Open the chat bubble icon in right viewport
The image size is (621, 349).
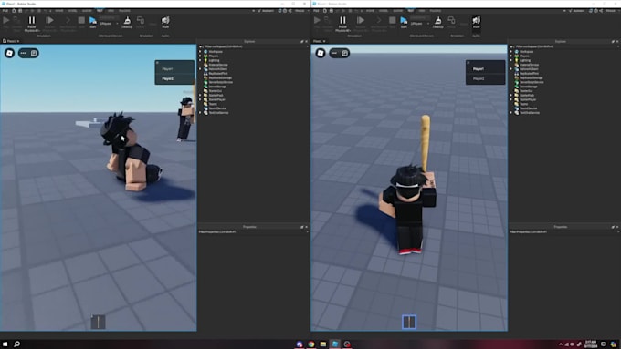pos(334,53)
